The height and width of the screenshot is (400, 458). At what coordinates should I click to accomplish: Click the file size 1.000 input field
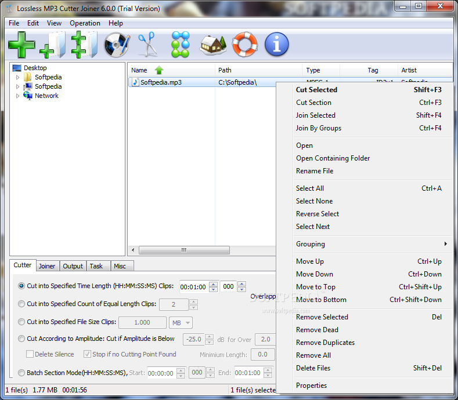(142, 323)
